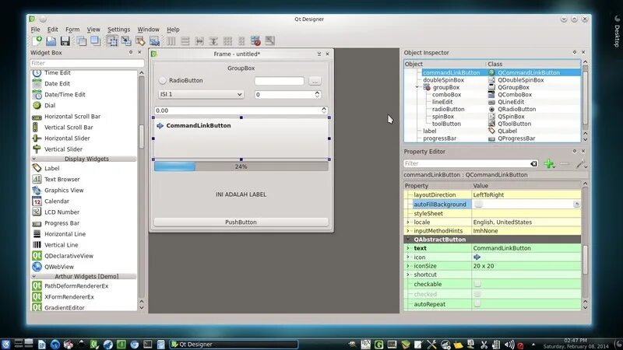Adjust size using toolbar icon

pyautogui.click(x=269, y=40)
